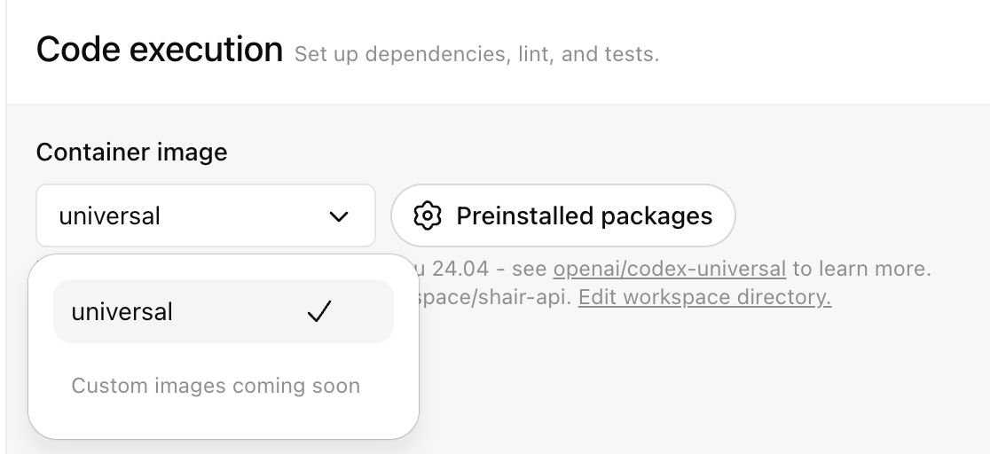This screenshot has width=990, height=454.
Task: Click the 'Set up dependencies, lint, and tests.' subtitle
Action: pyautogui.click(x=476, y=55)
